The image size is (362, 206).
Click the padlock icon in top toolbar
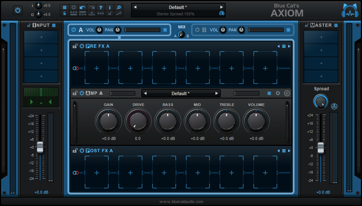(x=110, y=13)
